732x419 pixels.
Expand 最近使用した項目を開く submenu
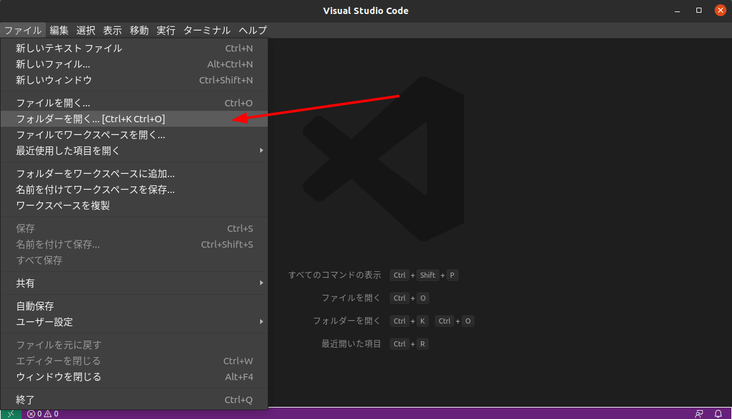[134, 150]
